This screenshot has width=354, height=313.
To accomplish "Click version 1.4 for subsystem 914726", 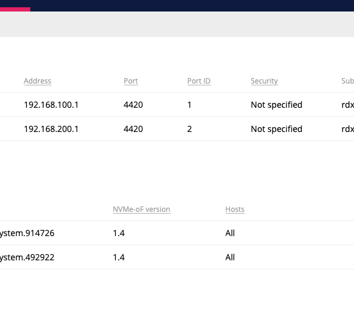I will [x=119, y=233].
